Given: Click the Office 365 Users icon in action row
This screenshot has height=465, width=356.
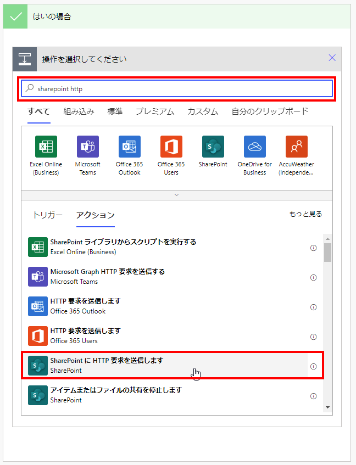Looking at the screenshot, I should pyautogui.click(x=38, y=335).
